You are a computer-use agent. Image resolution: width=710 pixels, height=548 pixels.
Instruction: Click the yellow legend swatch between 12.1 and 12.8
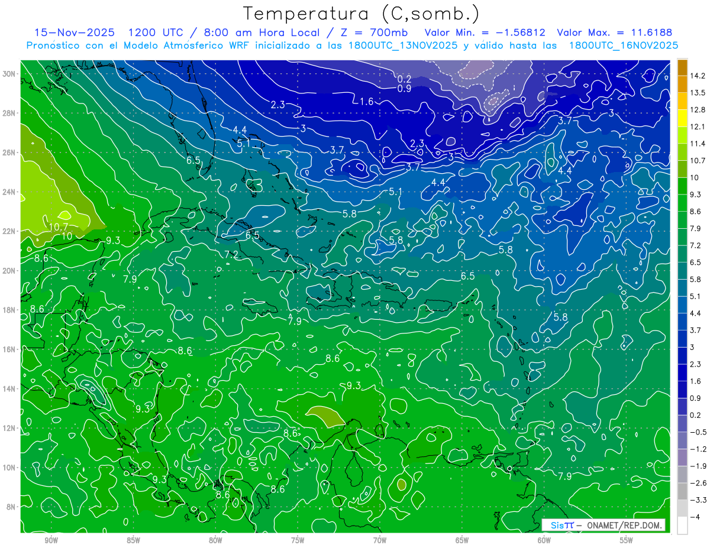pos(682,119)
